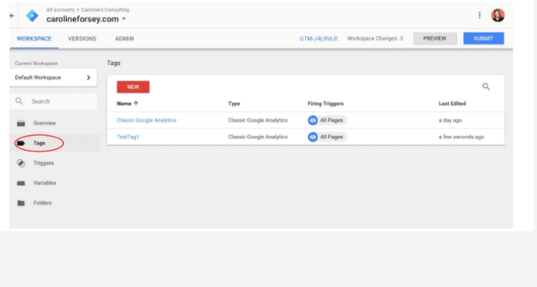
Task: Click the sidebar search magnifier icon
Action: point(19,101)
